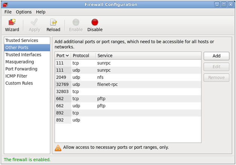The width and height of the screenshot is (236, 165).
Task: Click the grey Enable icon
Action: tap(76, 22)
